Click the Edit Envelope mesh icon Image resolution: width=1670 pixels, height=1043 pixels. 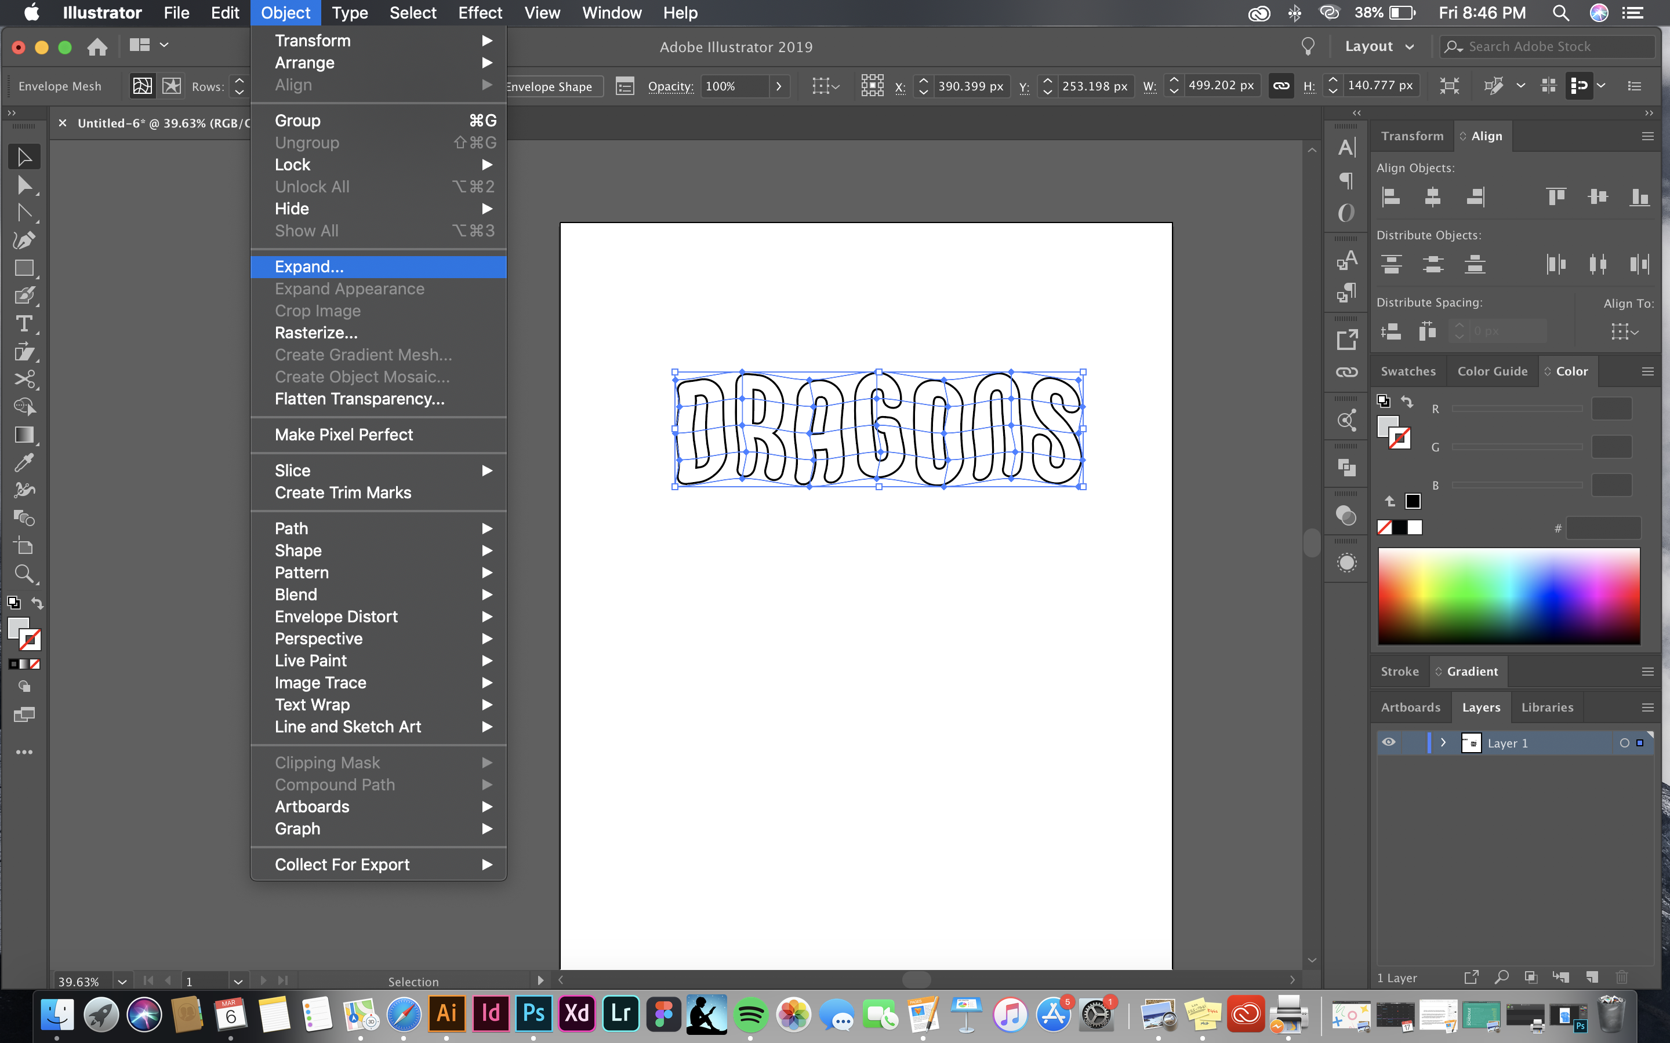pos(142,86)
